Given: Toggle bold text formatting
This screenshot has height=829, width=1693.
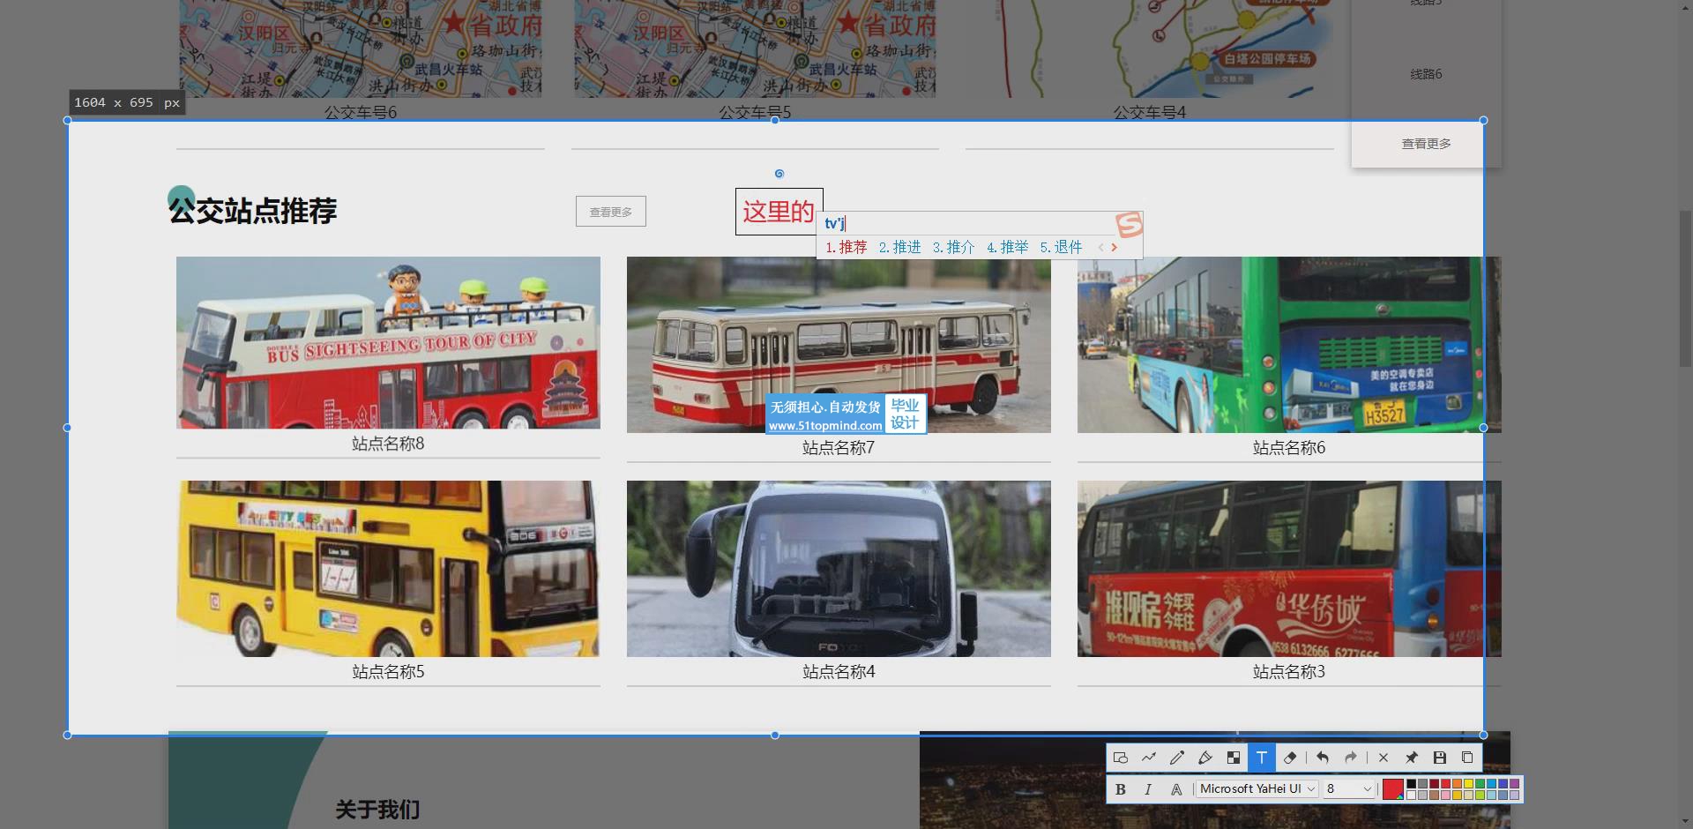Looking at the screenshot, I should (x=1121, y=789).
